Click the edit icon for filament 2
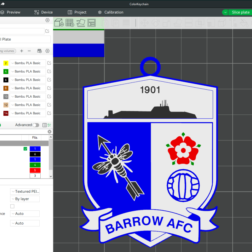 (49, 63)
